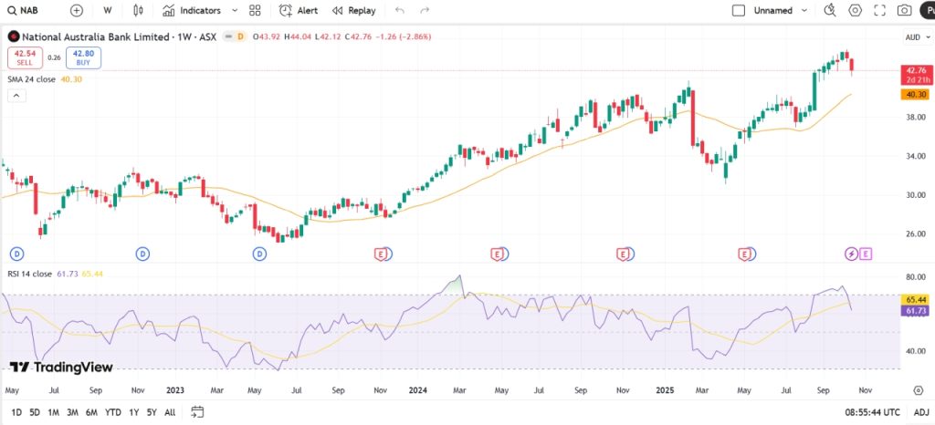The height and width of the screenshot is (425, 935).
Task: Toggle the layout select square box
Action: click(739, 11)
